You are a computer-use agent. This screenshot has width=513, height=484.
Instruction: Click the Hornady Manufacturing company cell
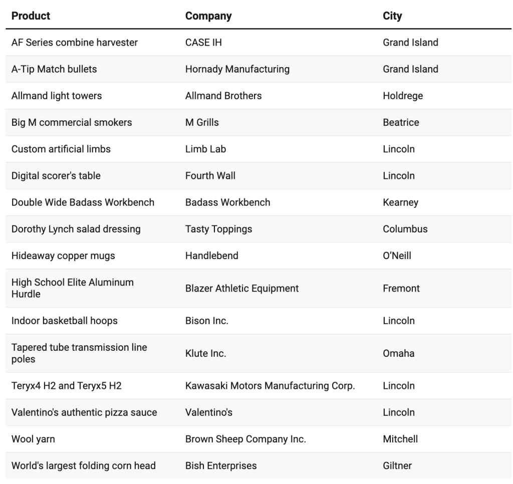(x=237, y=69)
